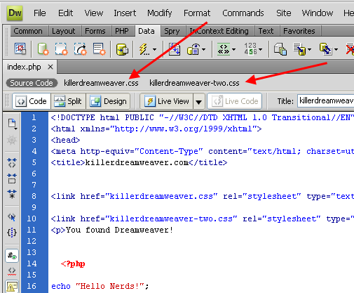The image size is (354, 293).
Task: Expand the Live View options dropdown
Action: coord(199,102)
